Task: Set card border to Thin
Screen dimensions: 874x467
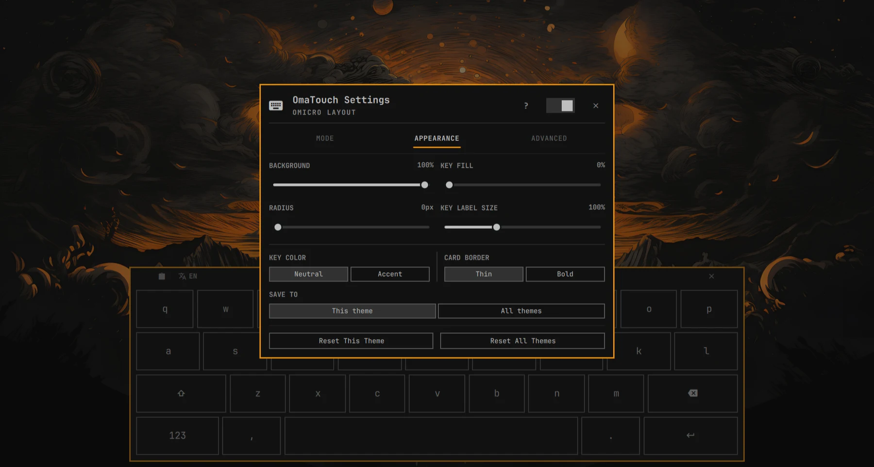Action: tap(484, 274)
